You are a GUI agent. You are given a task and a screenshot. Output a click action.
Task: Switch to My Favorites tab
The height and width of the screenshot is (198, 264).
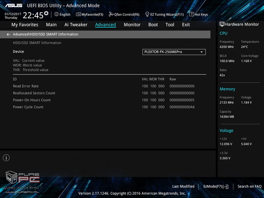coord(25,25)
